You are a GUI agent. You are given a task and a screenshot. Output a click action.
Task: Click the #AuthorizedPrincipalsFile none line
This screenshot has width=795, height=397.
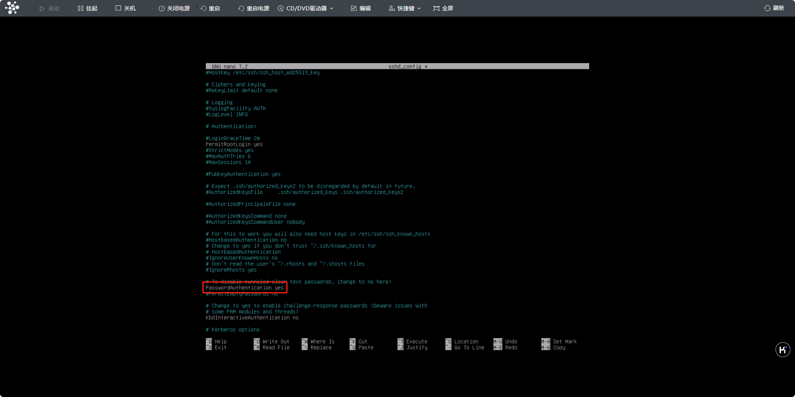tap(251, 204)
